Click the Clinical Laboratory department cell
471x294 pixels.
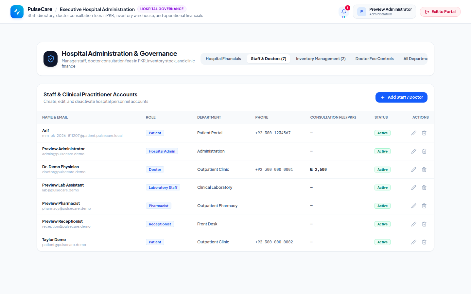pos(215,188)
